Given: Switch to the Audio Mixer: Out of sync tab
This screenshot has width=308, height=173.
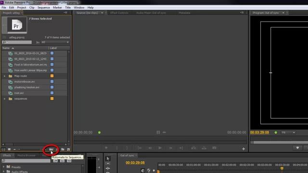Looking at the screenshot, I should point(151,13).
